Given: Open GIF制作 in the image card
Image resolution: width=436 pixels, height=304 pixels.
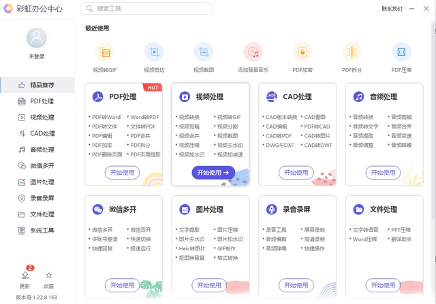Looking at the screenshot, I should 226,248.
